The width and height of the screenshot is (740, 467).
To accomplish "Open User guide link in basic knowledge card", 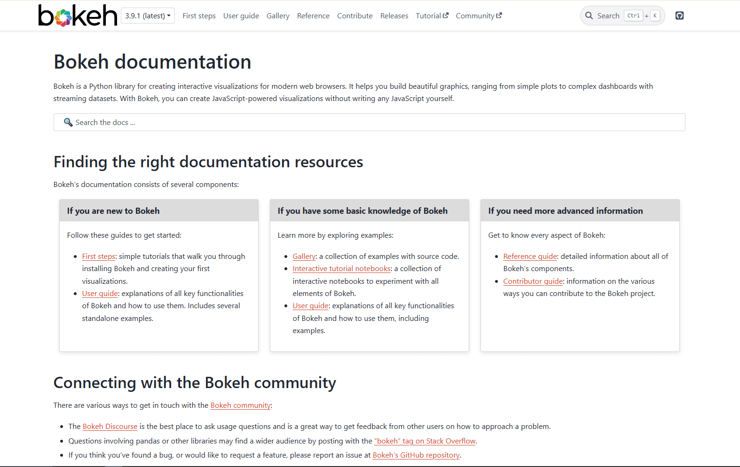I will 311,306.
